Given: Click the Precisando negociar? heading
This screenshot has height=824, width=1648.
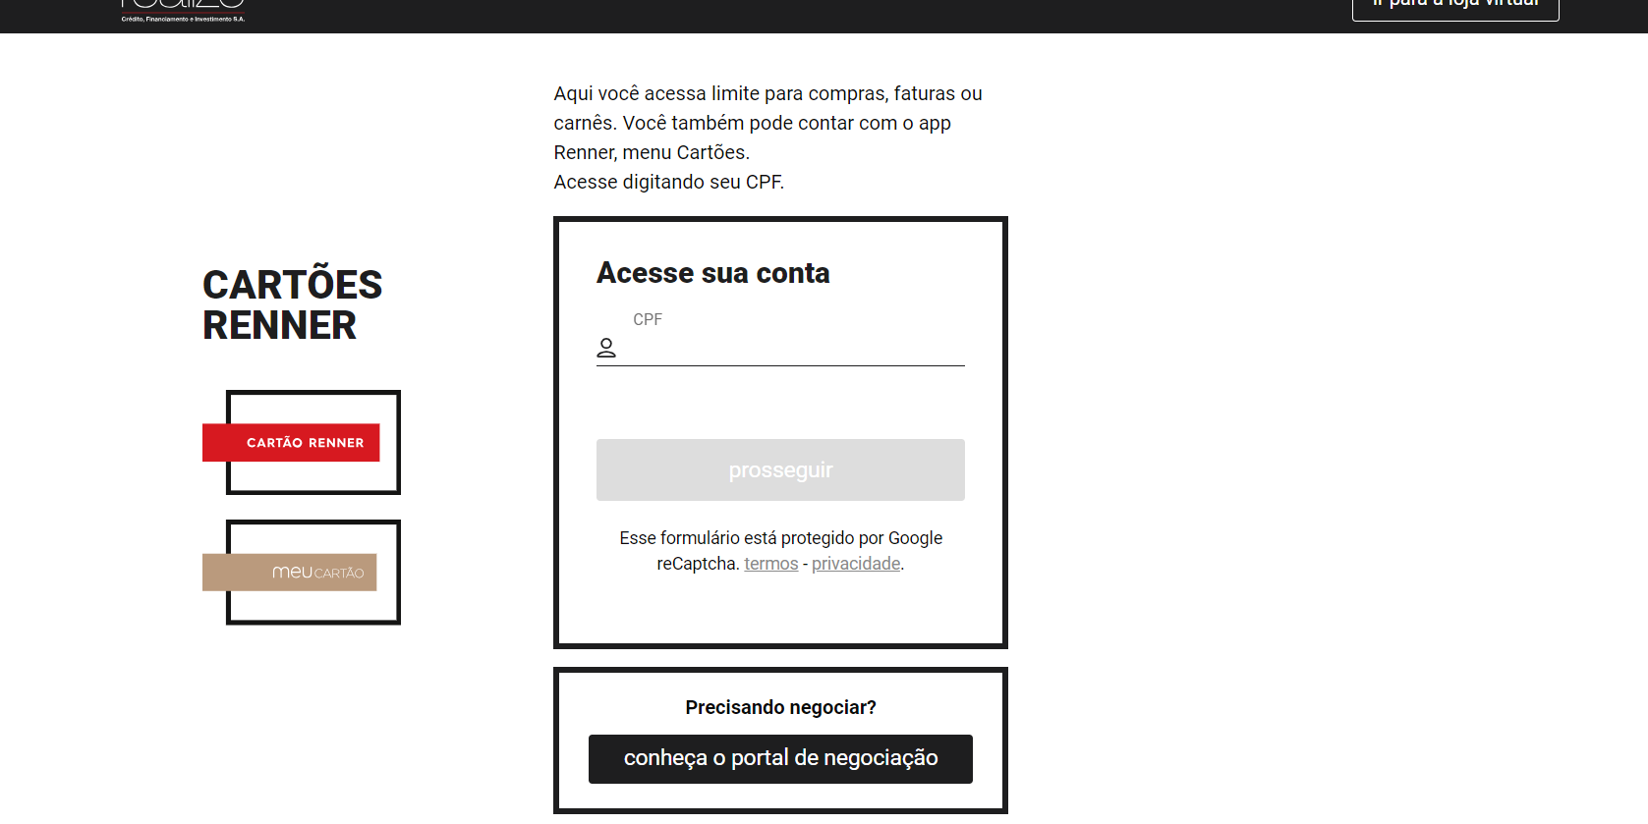Looking at the screenshot, I should point(780,707).
